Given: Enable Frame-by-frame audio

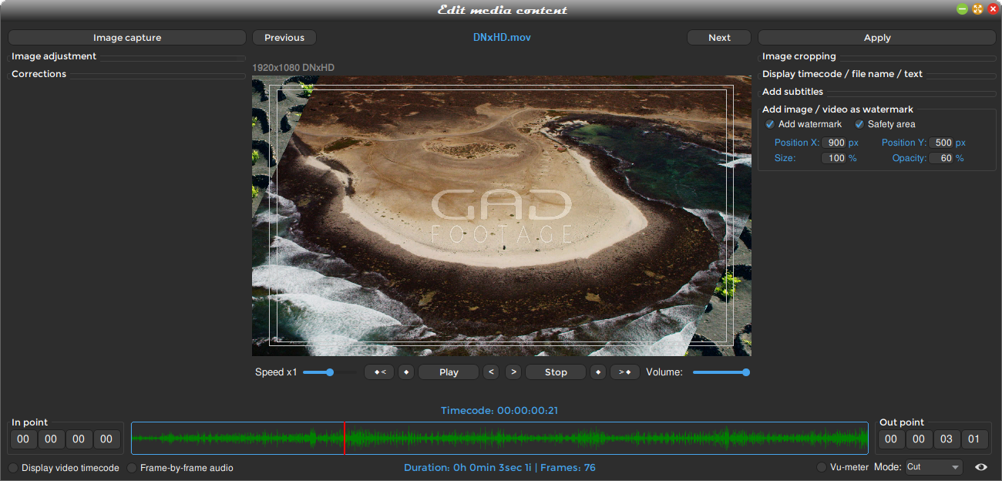Looking at the screenshot, I should pos(131,467).
